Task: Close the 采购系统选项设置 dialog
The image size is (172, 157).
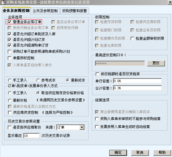Action: pyautogui.click(x=170, y=2)
